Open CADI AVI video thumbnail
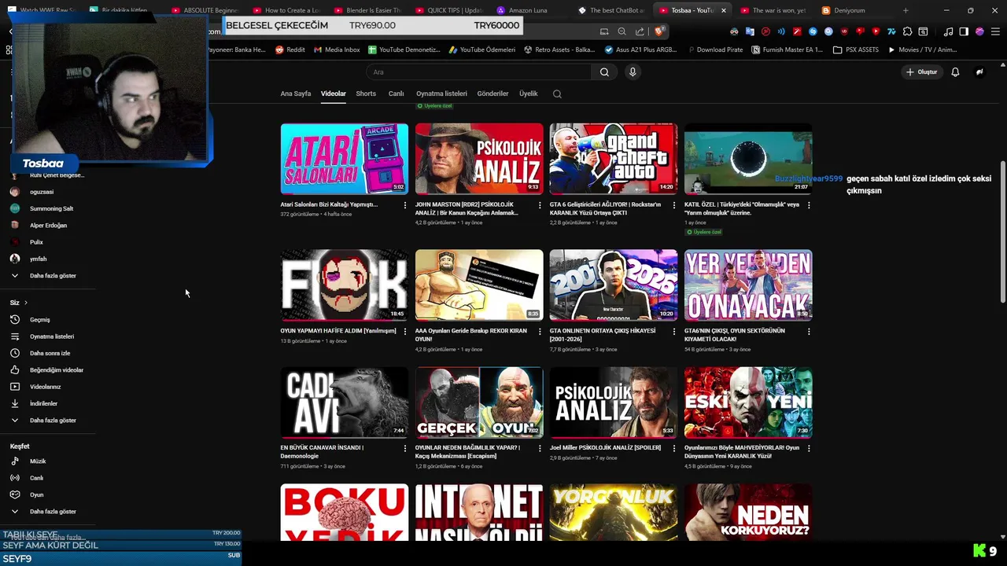Image resolution: width=1007 pixels, height=566 pixels. (345, 402)
